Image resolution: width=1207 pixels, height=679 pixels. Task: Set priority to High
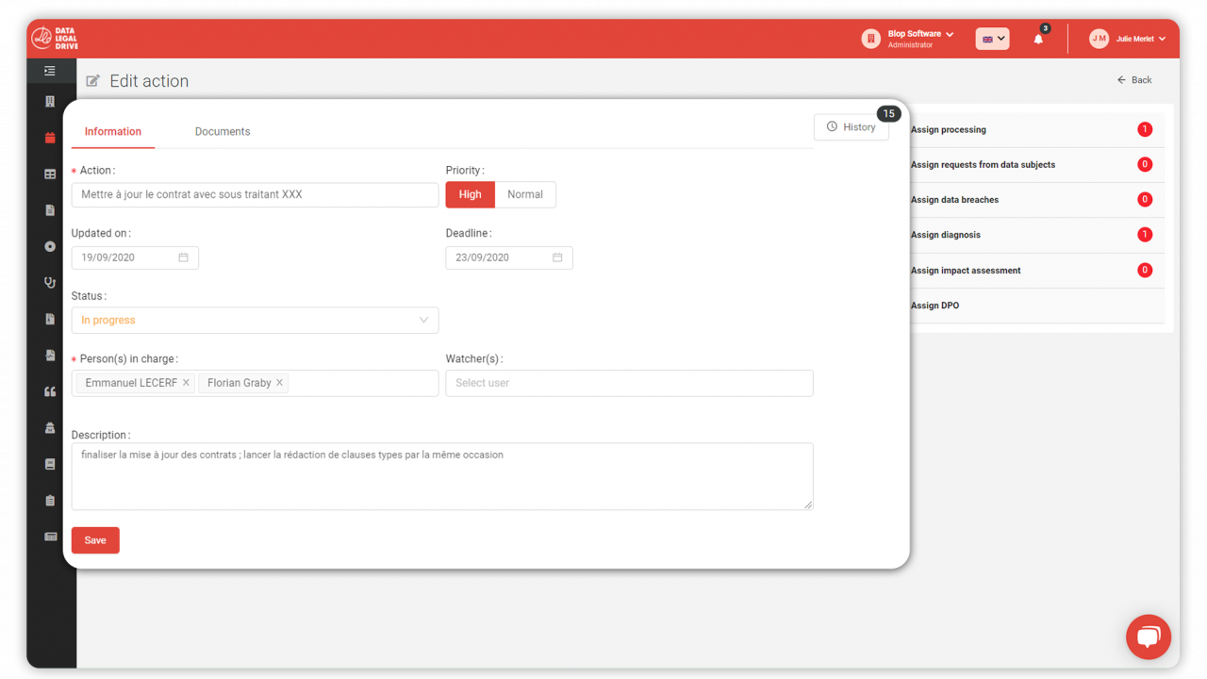[471, 194]
